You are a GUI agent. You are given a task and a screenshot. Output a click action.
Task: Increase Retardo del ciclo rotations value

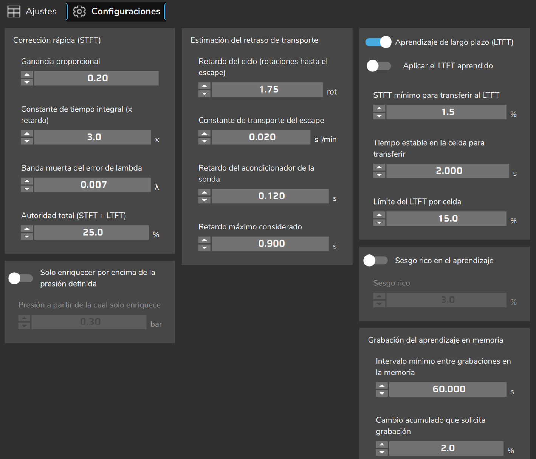coord(204,86)
